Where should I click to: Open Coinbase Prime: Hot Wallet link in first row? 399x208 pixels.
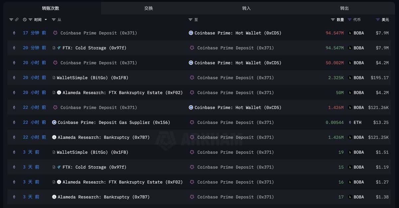tap(238, 33)
